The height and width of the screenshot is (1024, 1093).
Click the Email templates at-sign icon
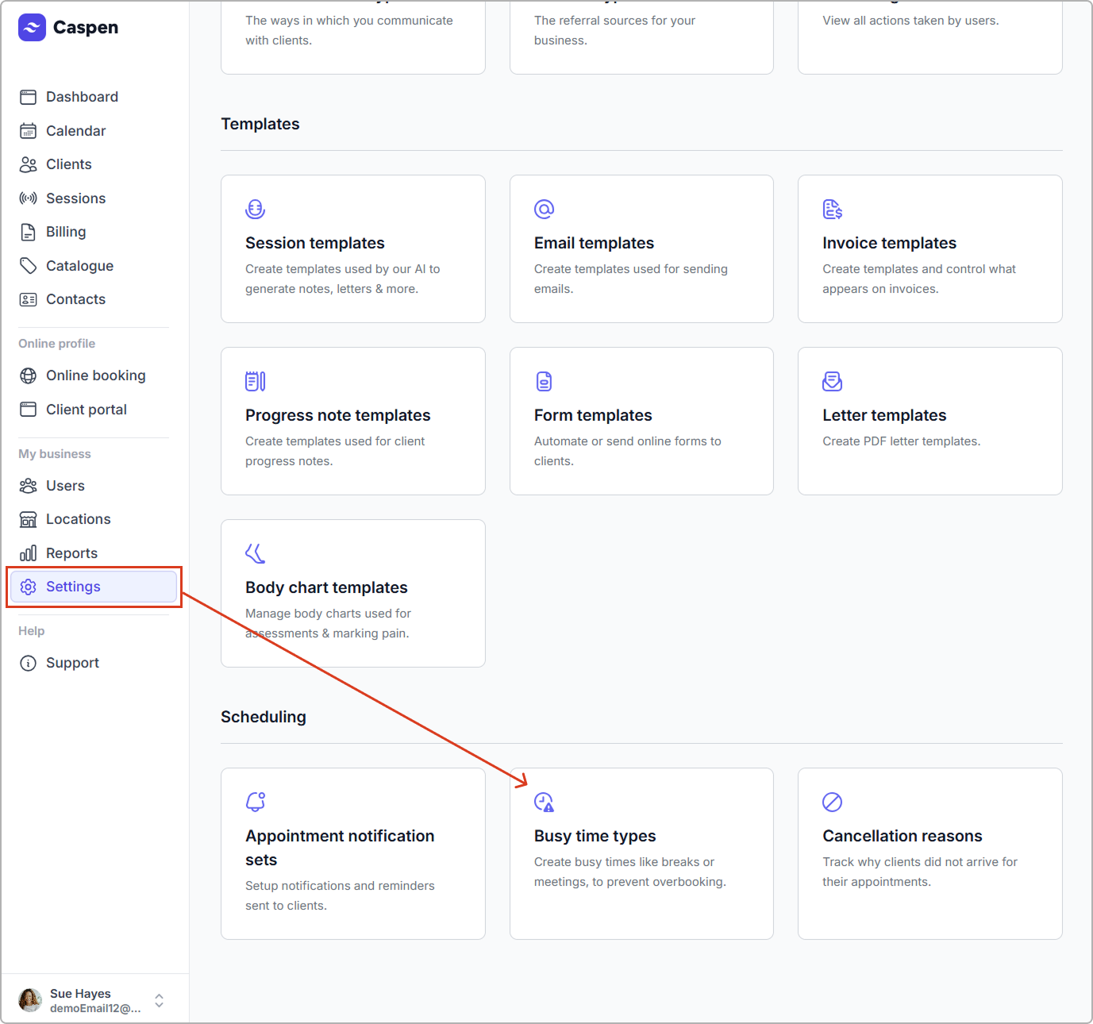click(x=544, y=210)
